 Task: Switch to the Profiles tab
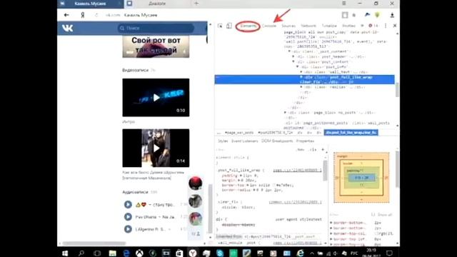(x=348, y=26)
